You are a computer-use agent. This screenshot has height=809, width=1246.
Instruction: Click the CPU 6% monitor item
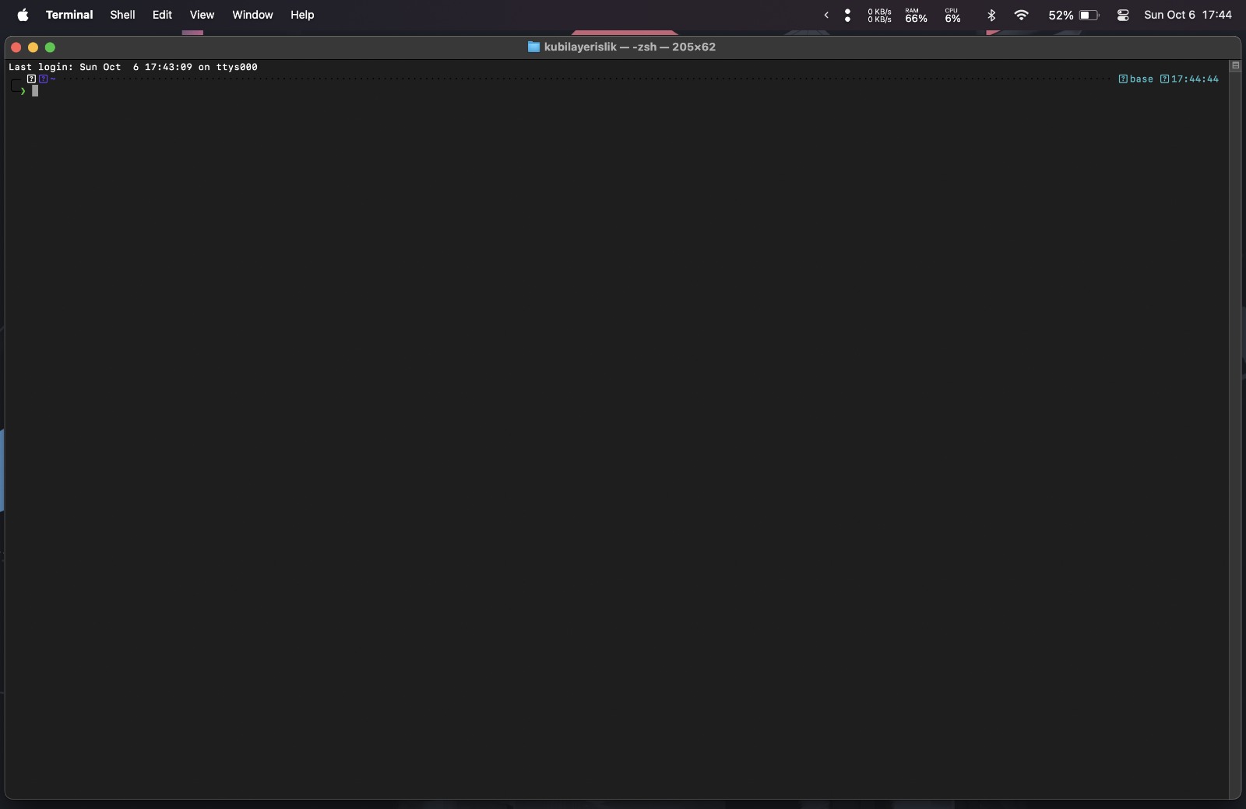click(x=952, y=15)
